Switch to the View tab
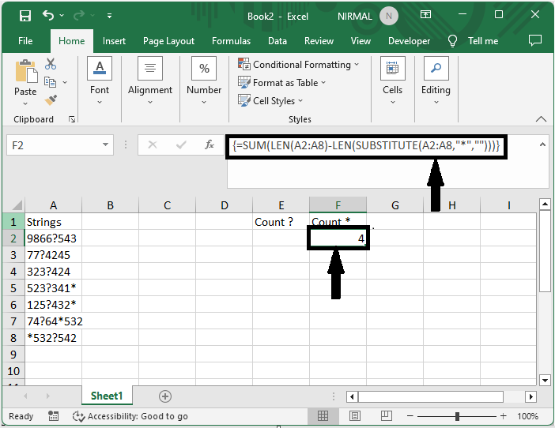The height and width of the screenshot is (428, 555). (361, 41)
